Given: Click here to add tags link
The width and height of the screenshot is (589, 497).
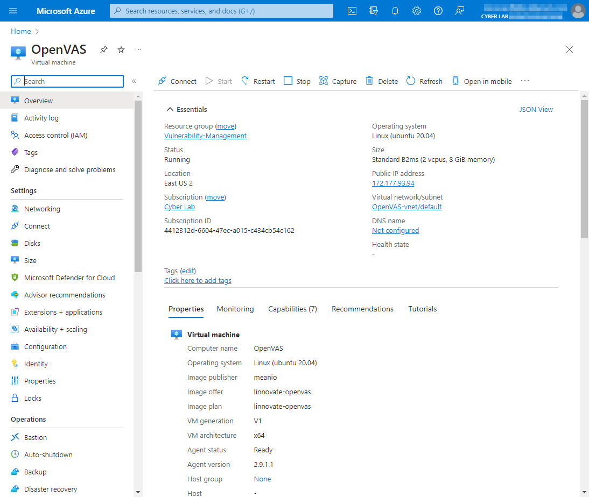Looking at the screenshot, I should (198, 280).
